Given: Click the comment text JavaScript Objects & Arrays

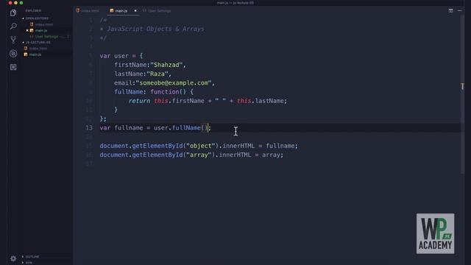Looking at the screenshot, I should click(155, 29).
